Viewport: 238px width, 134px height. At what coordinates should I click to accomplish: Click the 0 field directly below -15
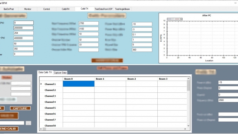pos(228,88)
